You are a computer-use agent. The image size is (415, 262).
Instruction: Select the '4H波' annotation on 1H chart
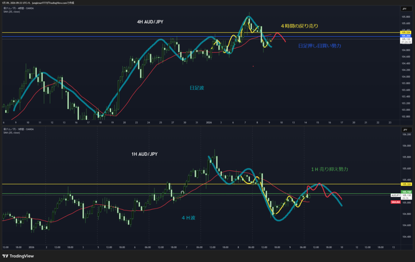[188, 218]
